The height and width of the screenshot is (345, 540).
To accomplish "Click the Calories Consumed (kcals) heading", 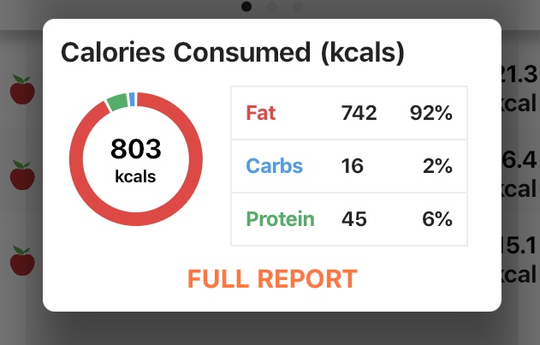I will [x=231, y=53].
